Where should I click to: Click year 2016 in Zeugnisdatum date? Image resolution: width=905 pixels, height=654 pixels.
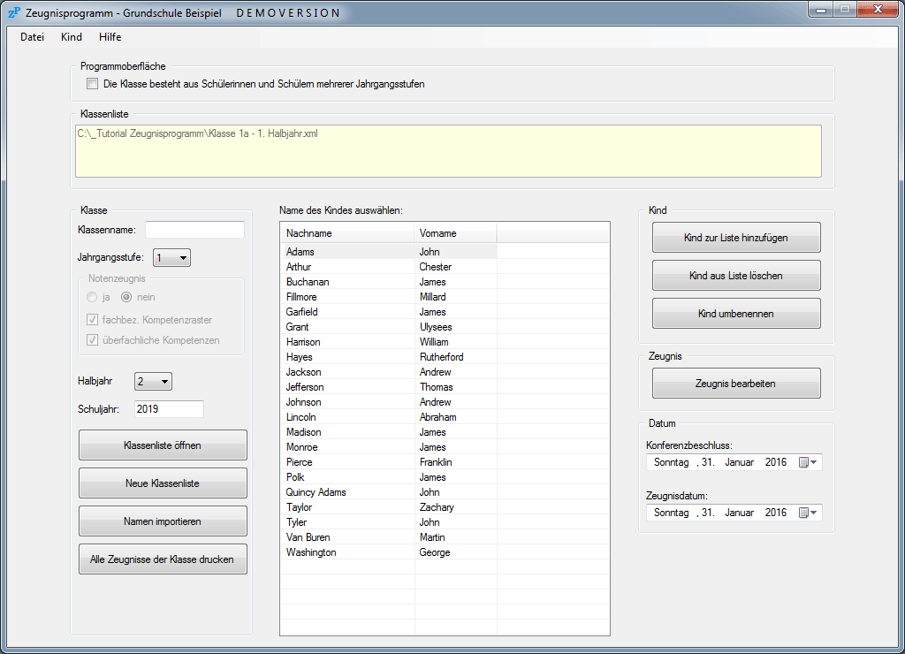(x=776, y=513)
